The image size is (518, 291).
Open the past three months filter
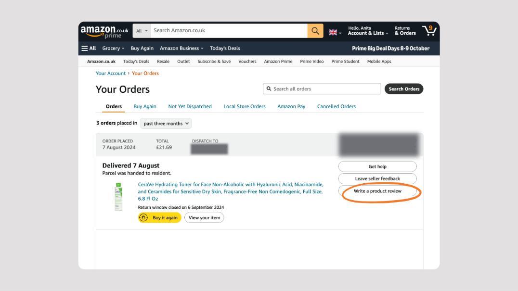(x=166, y=124)
